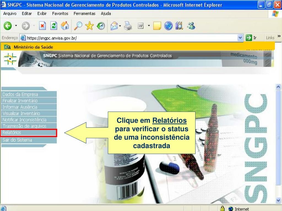Click Notificar Inconsistência link
Image resolution: width=282 pixels, height=211 pixels.
[x=29, y=120]
